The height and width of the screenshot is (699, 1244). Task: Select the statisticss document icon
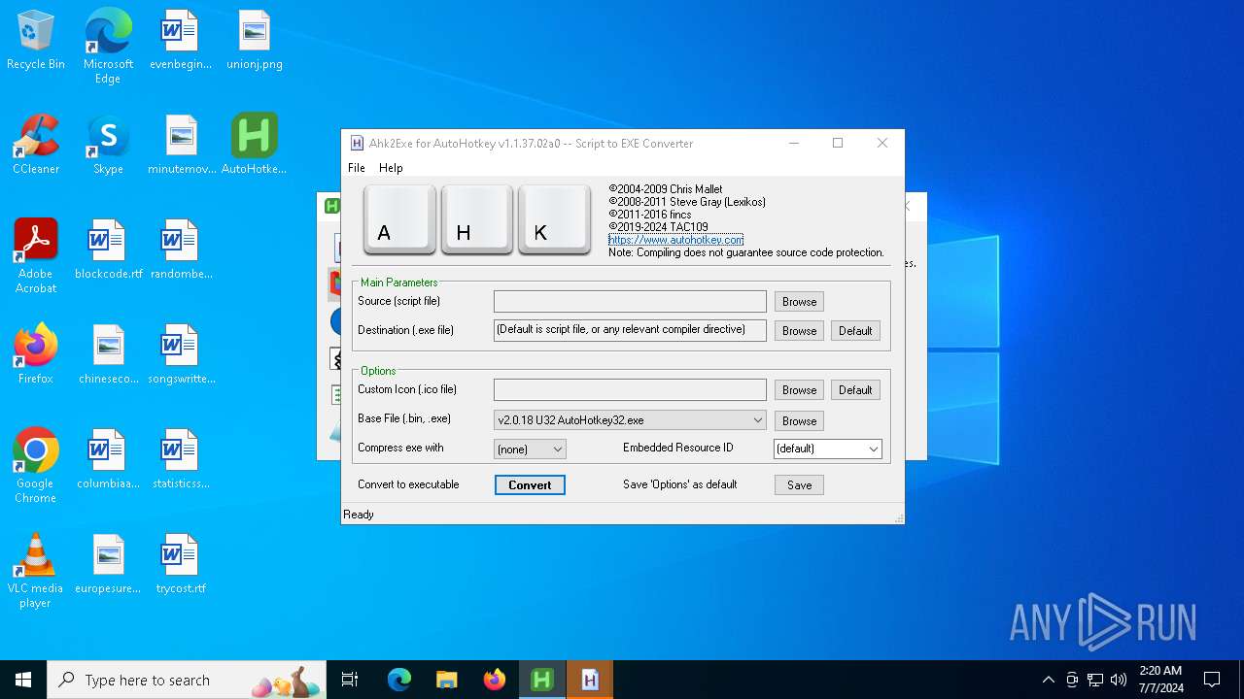tap(181, 459)
